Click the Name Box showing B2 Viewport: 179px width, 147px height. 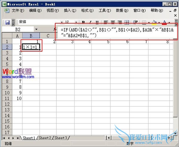click(18, 30)
